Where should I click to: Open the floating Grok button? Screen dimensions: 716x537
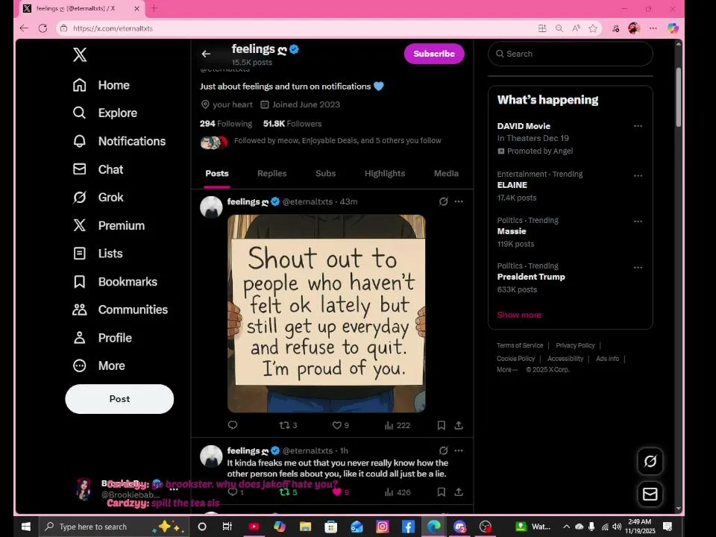pos(650,461)
